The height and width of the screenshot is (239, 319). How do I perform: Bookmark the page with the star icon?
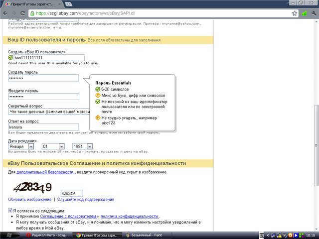pyautogui.click(x=295, y=13)
